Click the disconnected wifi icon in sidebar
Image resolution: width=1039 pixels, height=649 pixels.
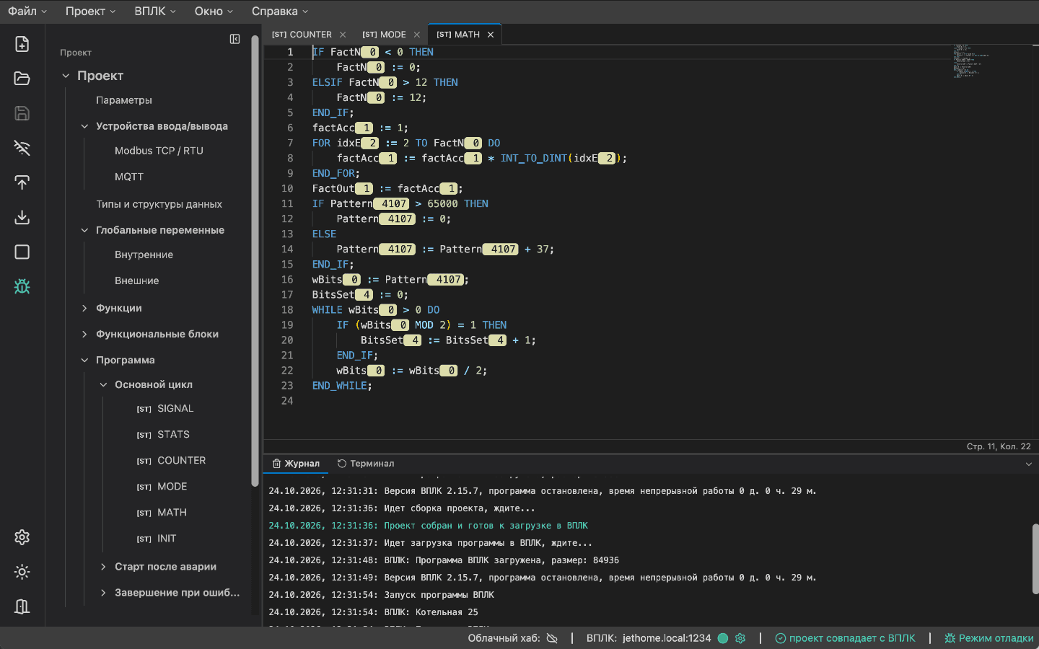[x=22, y=148]
